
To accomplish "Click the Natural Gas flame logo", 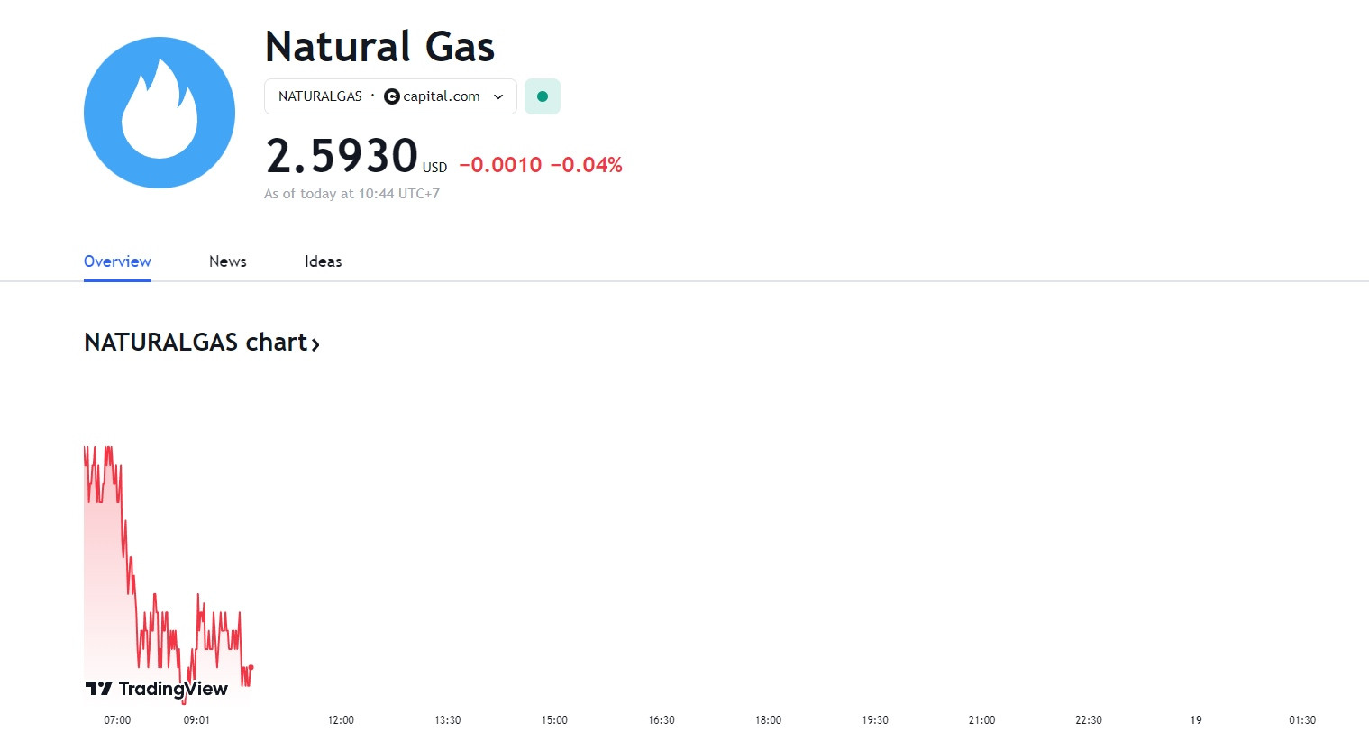I will point(160,113).
